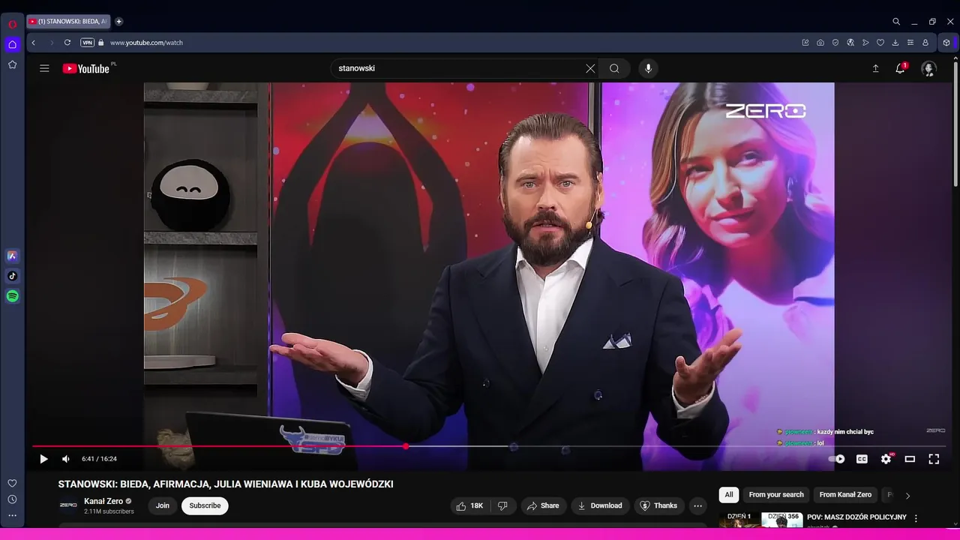Toggle closed captions CC button
Image resolution: width=960 pixels, height=540 pixels.
(x=862, y=459)
